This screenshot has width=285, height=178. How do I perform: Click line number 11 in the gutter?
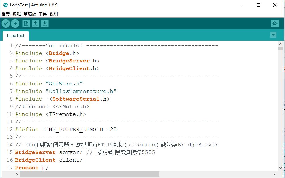point(10,122)
